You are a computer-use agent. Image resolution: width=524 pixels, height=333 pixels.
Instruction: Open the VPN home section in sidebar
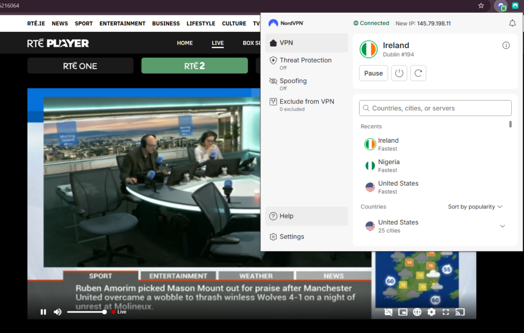coord(307,43)
